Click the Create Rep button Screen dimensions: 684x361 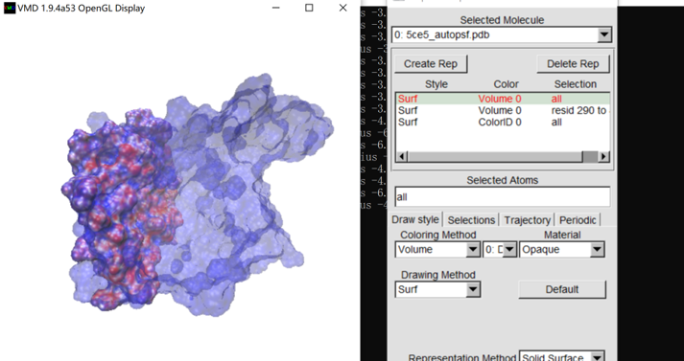(x=431, y=64)
